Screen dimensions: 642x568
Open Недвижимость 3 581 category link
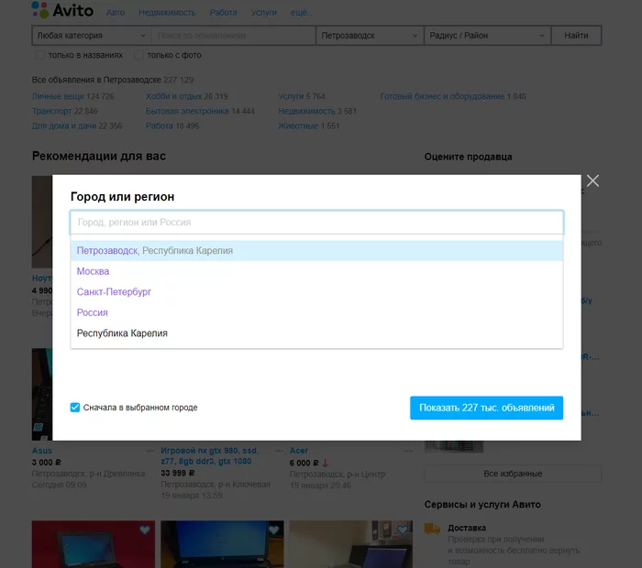click(x=306, y=111)
